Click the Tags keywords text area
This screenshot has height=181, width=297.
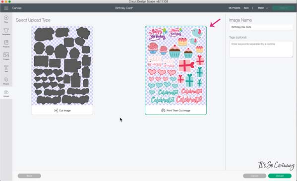261,49
